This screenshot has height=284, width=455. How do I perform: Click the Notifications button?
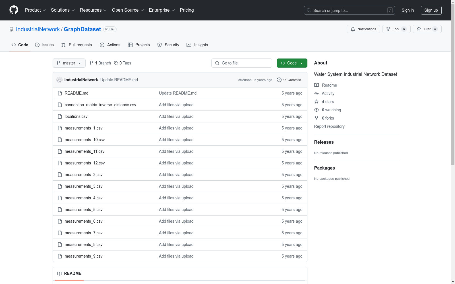pos(363,29)
